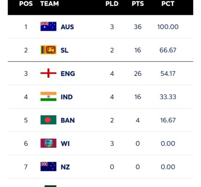Sort by the PTS column header
Screen dimensions: 201x187
coord(138,4)
